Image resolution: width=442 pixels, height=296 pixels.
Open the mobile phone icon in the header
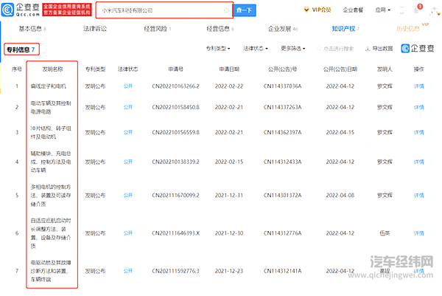pyautogui.click(x=401, y=10)
